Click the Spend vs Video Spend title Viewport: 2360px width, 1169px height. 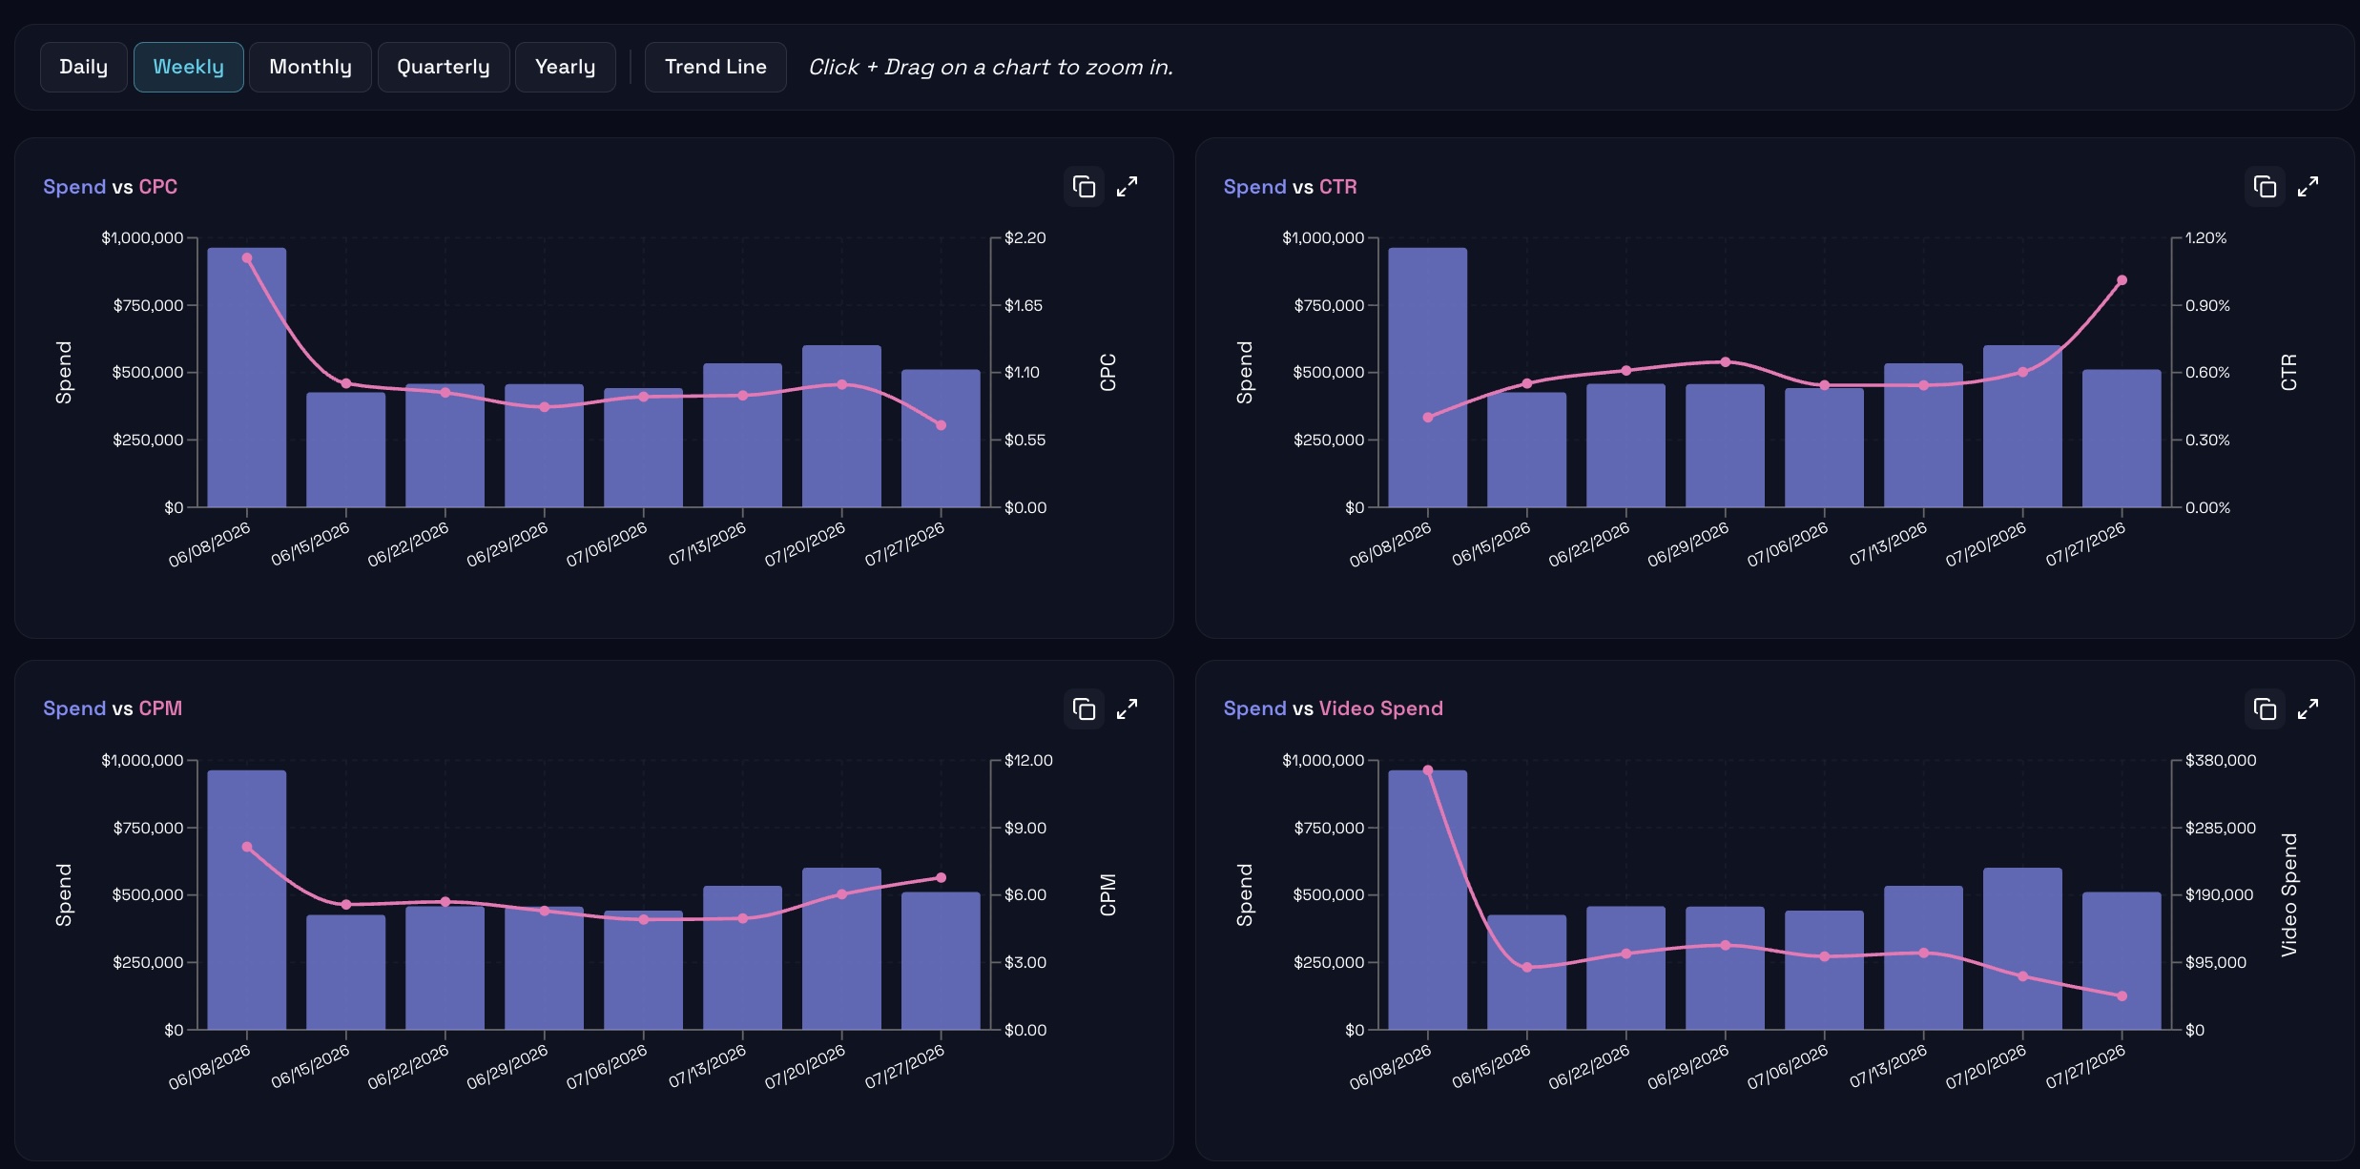tap(1333, 708)
